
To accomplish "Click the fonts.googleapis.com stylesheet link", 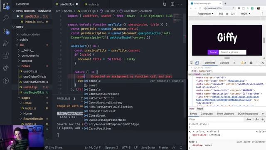I will 227,98.
